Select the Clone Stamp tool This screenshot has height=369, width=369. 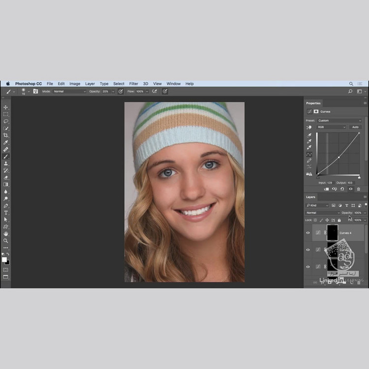6,163
